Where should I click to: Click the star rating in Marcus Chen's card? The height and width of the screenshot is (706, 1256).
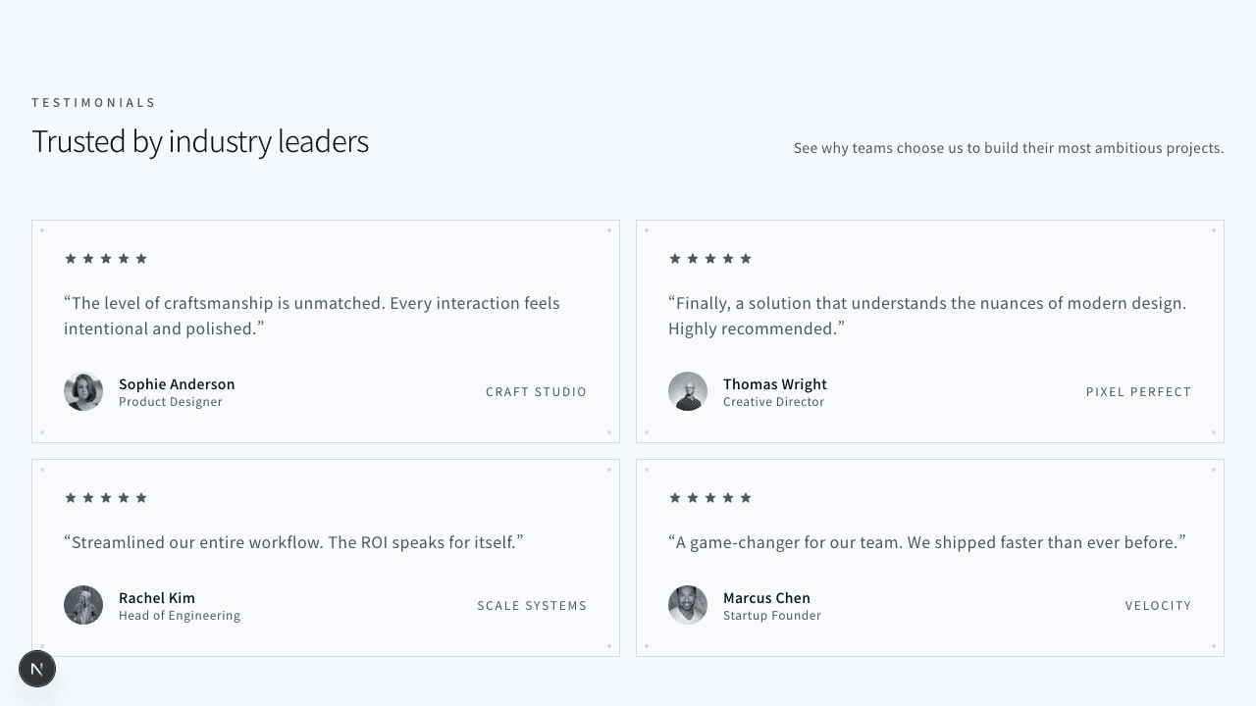[x=710, y=498]
